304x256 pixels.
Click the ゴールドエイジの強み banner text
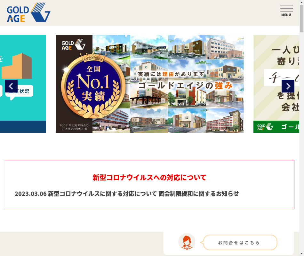click(x=186, y=85)
